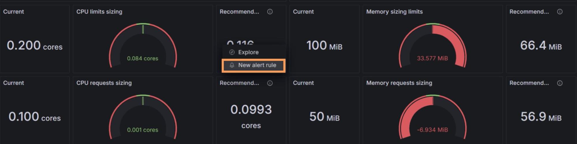Open the Memory sizing limits panel title
This screenshot has height=144, width=577.
[394, 12]
